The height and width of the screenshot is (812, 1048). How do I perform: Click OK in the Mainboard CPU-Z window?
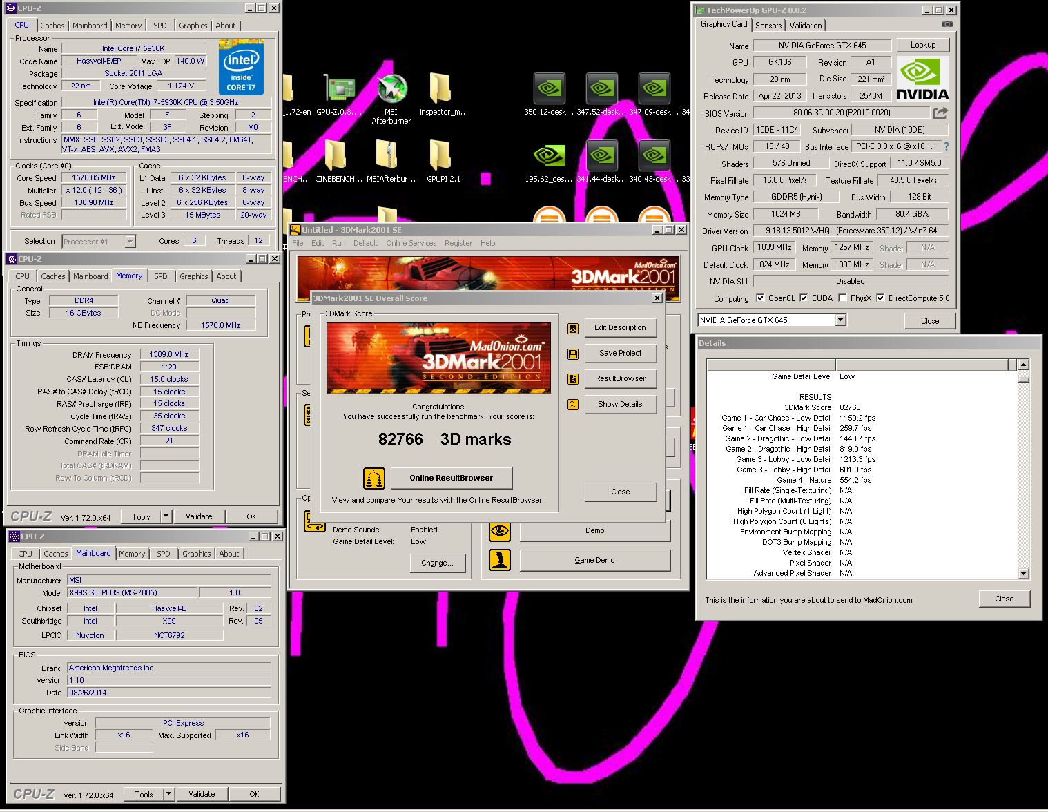click(254, 794)
